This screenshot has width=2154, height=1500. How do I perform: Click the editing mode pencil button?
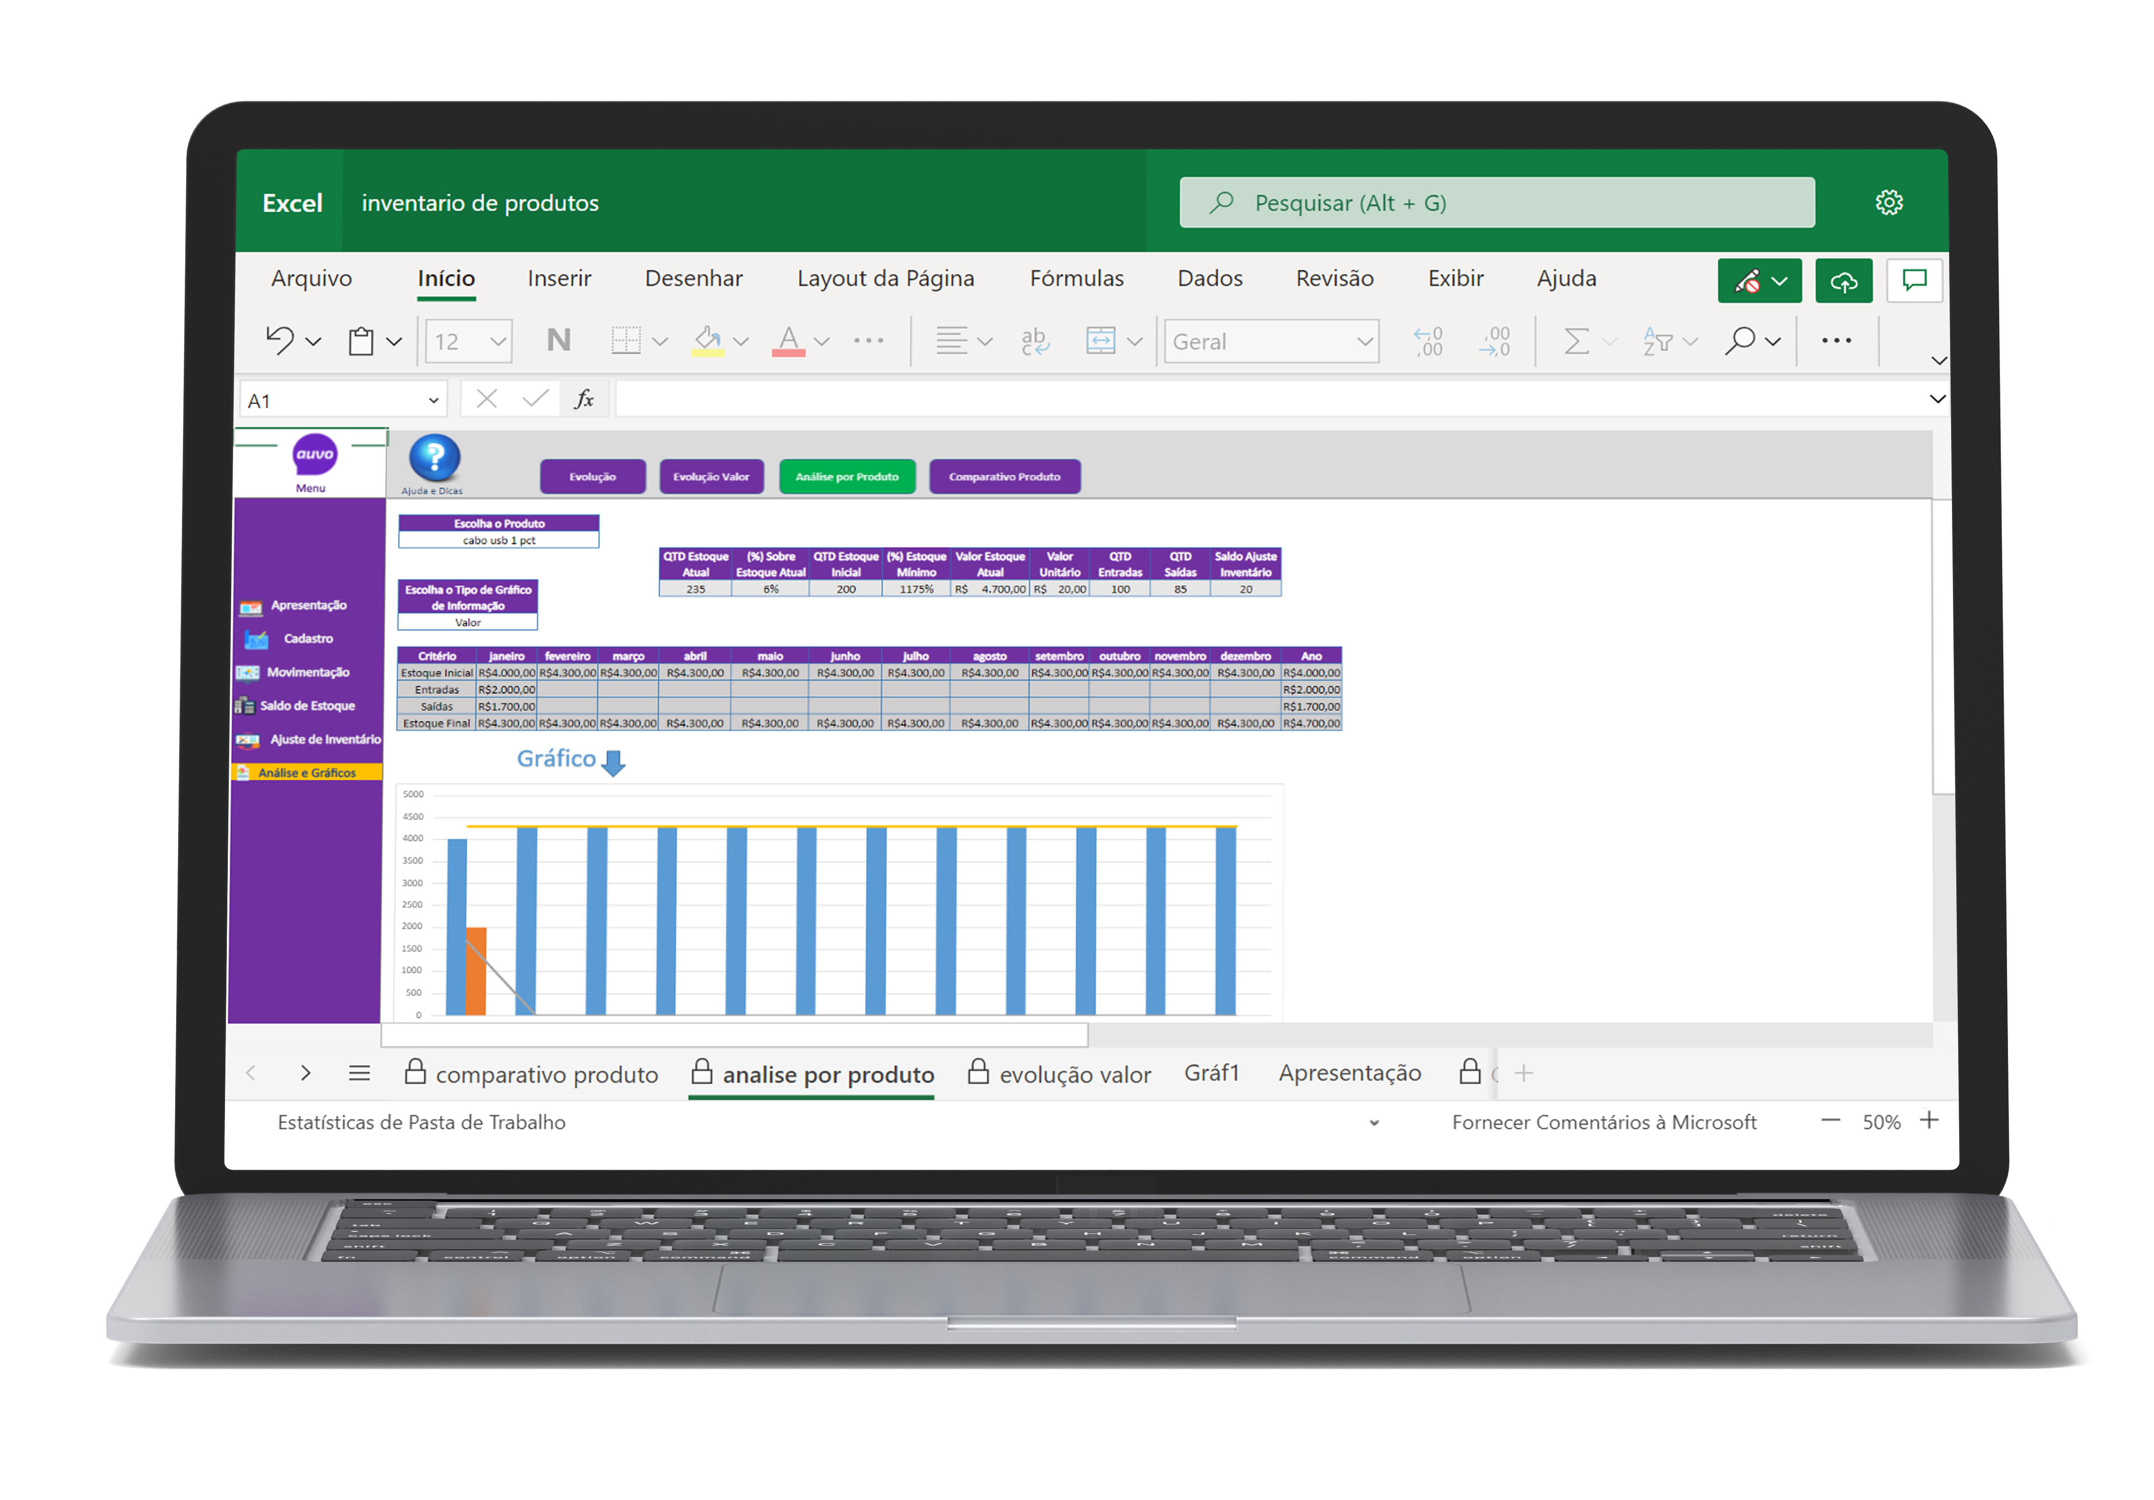coord(1760,281)
